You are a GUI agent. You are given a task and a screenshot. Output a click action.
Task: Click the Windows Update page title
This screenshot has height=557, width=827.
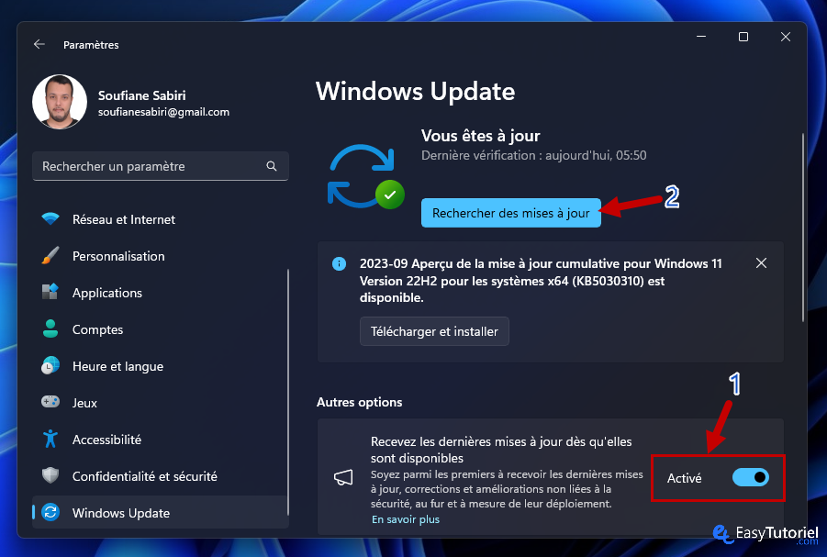pos(416,91)
